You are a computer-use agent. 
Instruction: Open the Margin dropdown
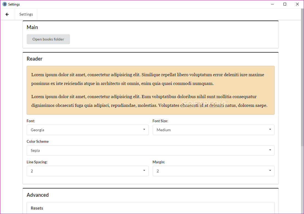point(213,171)
